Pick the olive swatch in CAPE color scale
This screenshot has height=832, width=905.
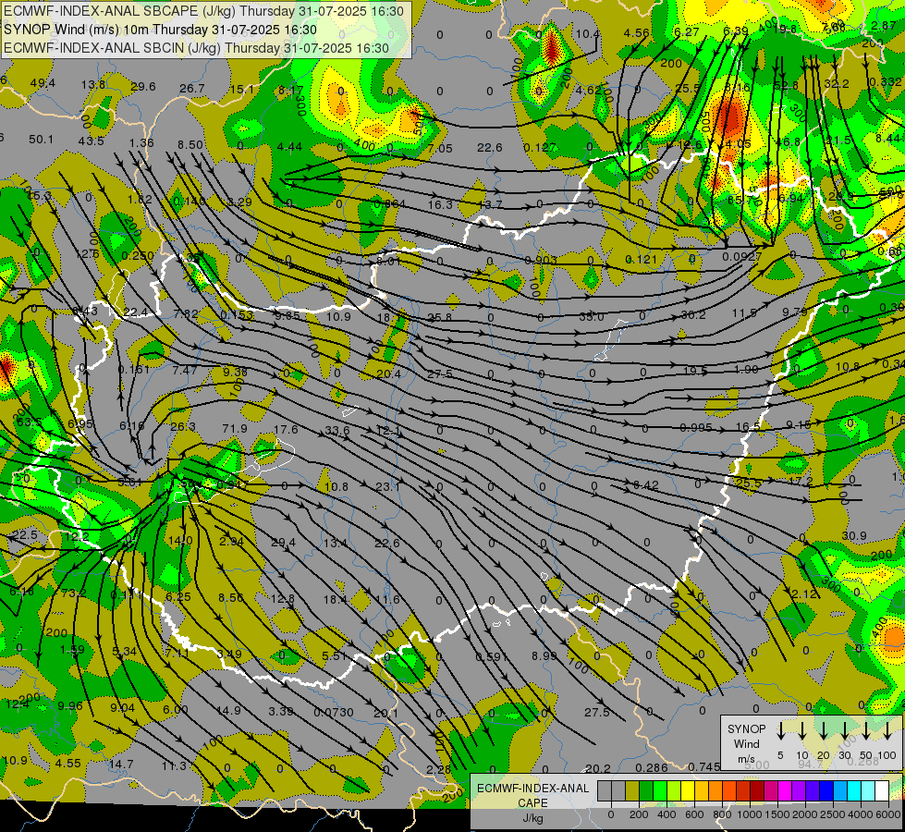click(632, 791)
